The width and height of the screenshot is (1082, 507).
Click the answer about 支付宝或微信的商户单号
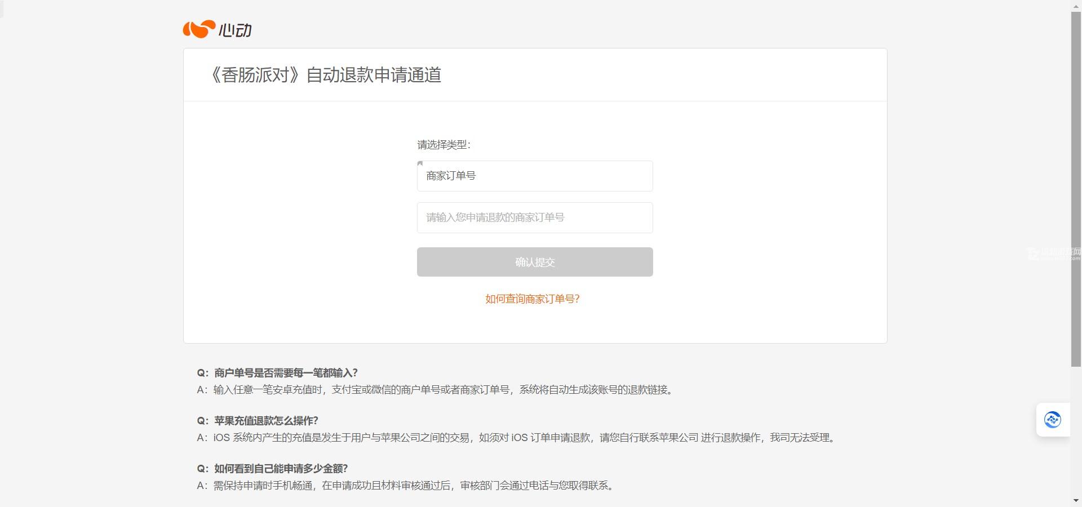[435, 390]
